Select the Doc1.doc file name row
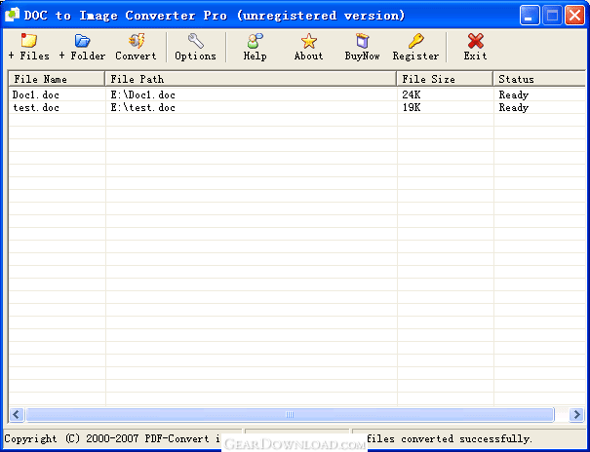The height and width of the screenshot is (452, 590). [x=36, y=94]
